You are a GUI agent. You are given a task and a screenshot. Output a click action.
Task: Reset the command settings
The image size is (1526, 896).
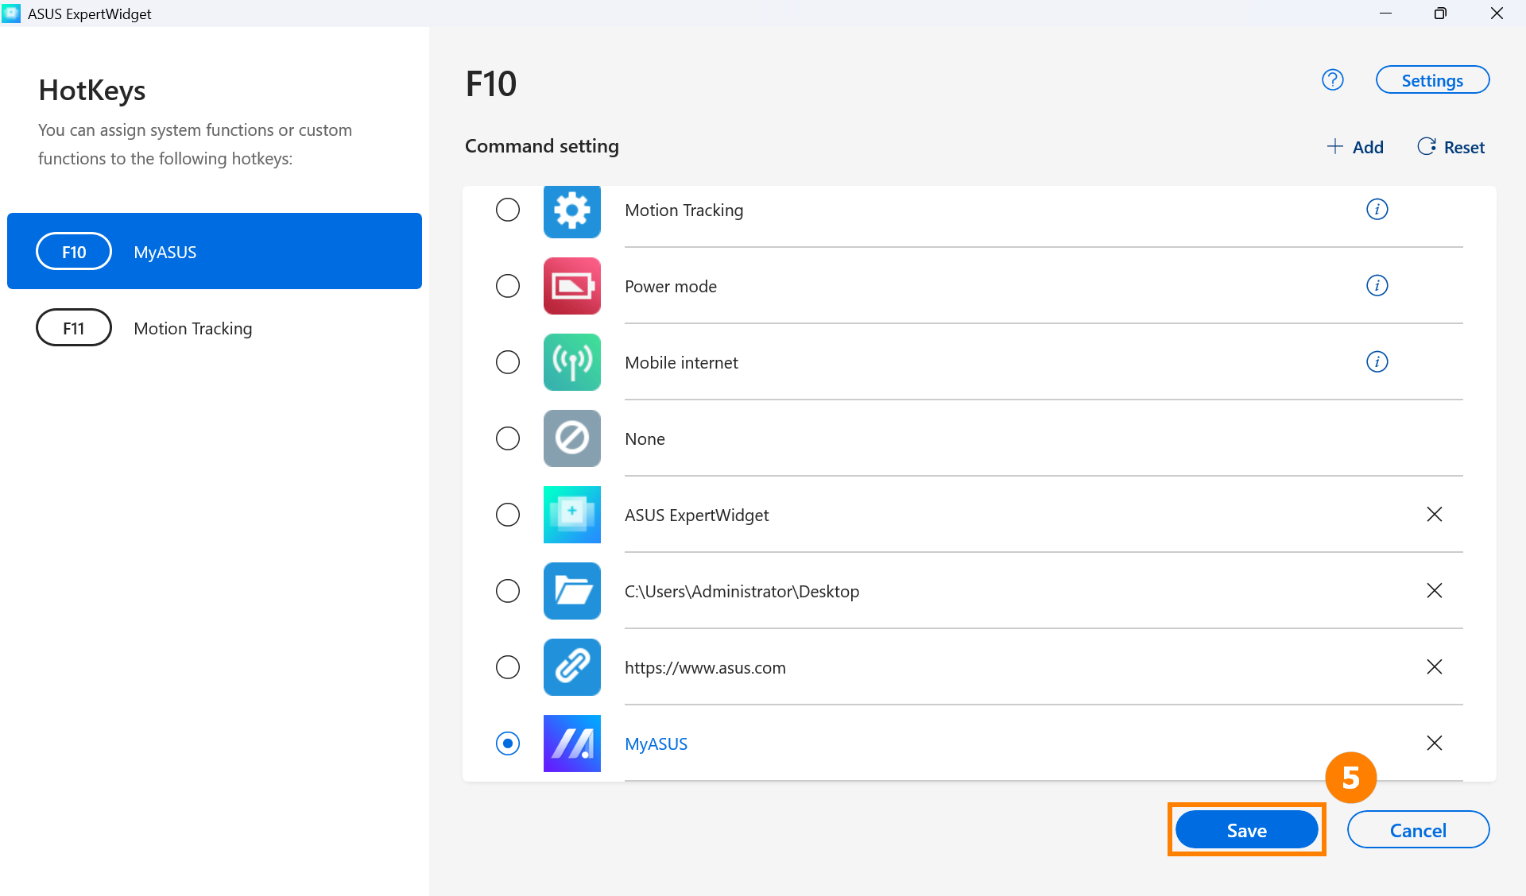tap(1451, 147)
